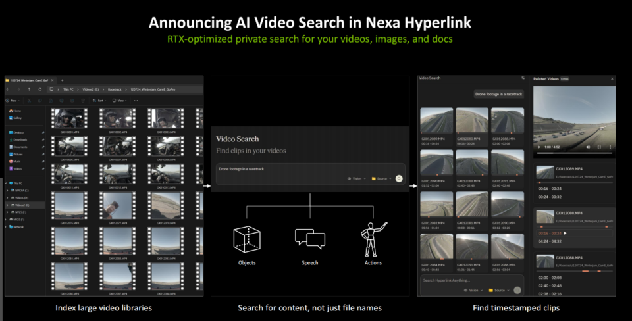Click the Paste icon in Explorer toolbar
The height and width of the screenshot is (321, 632).
click(51, 100)
